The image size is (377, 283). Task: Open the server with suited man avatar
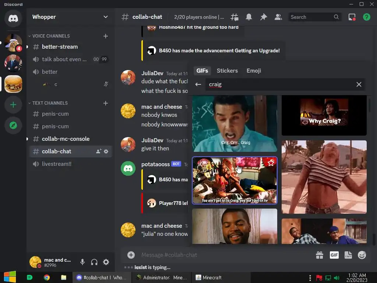(13, 63)
